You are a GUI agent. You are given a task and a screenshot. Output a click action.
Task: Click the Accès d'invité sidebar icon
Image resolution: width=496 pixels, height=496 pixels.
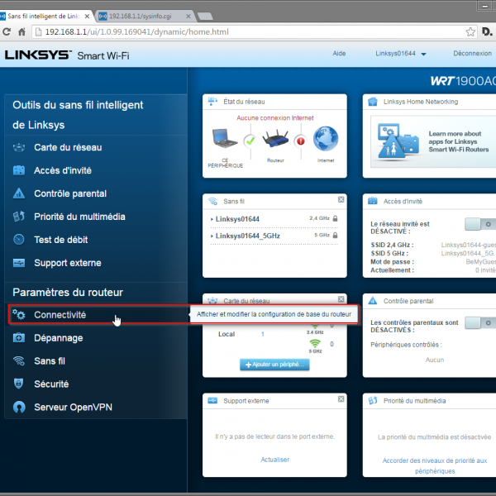pyautogui.click(x=19, y=171)
